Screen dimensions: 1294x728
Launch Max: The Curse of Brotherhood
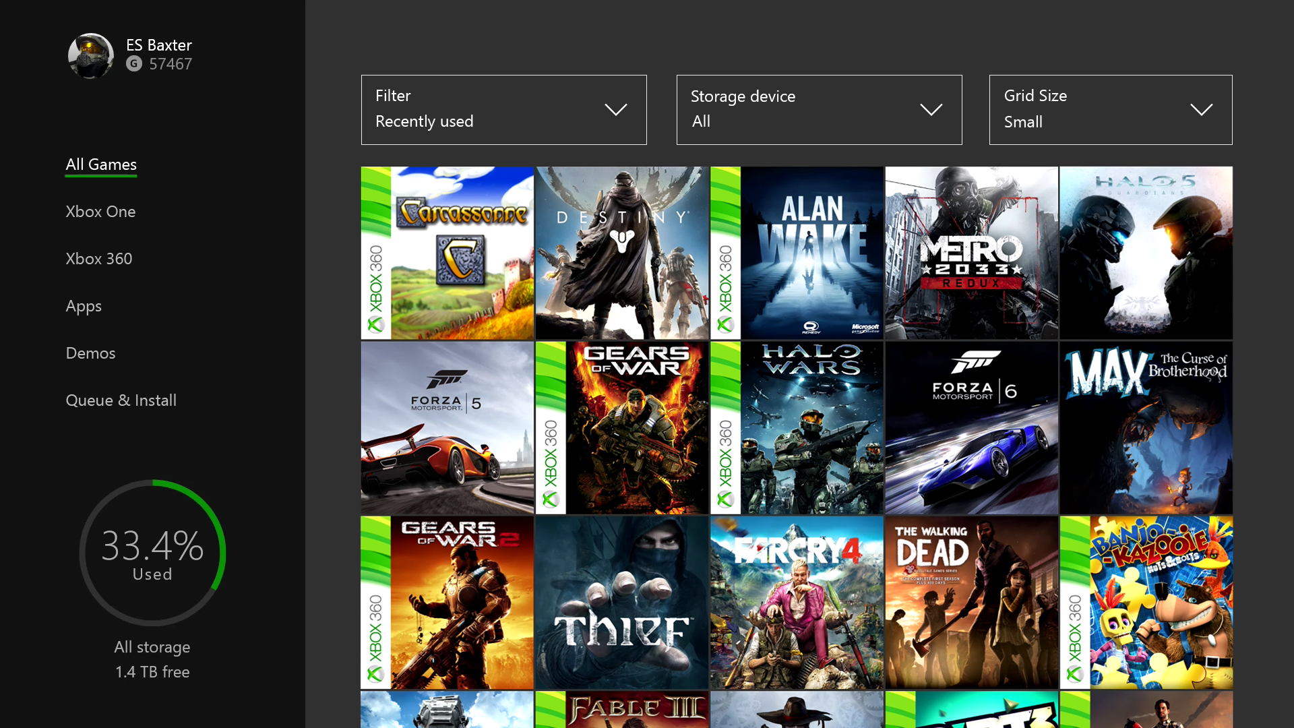tap(1146, 428)
